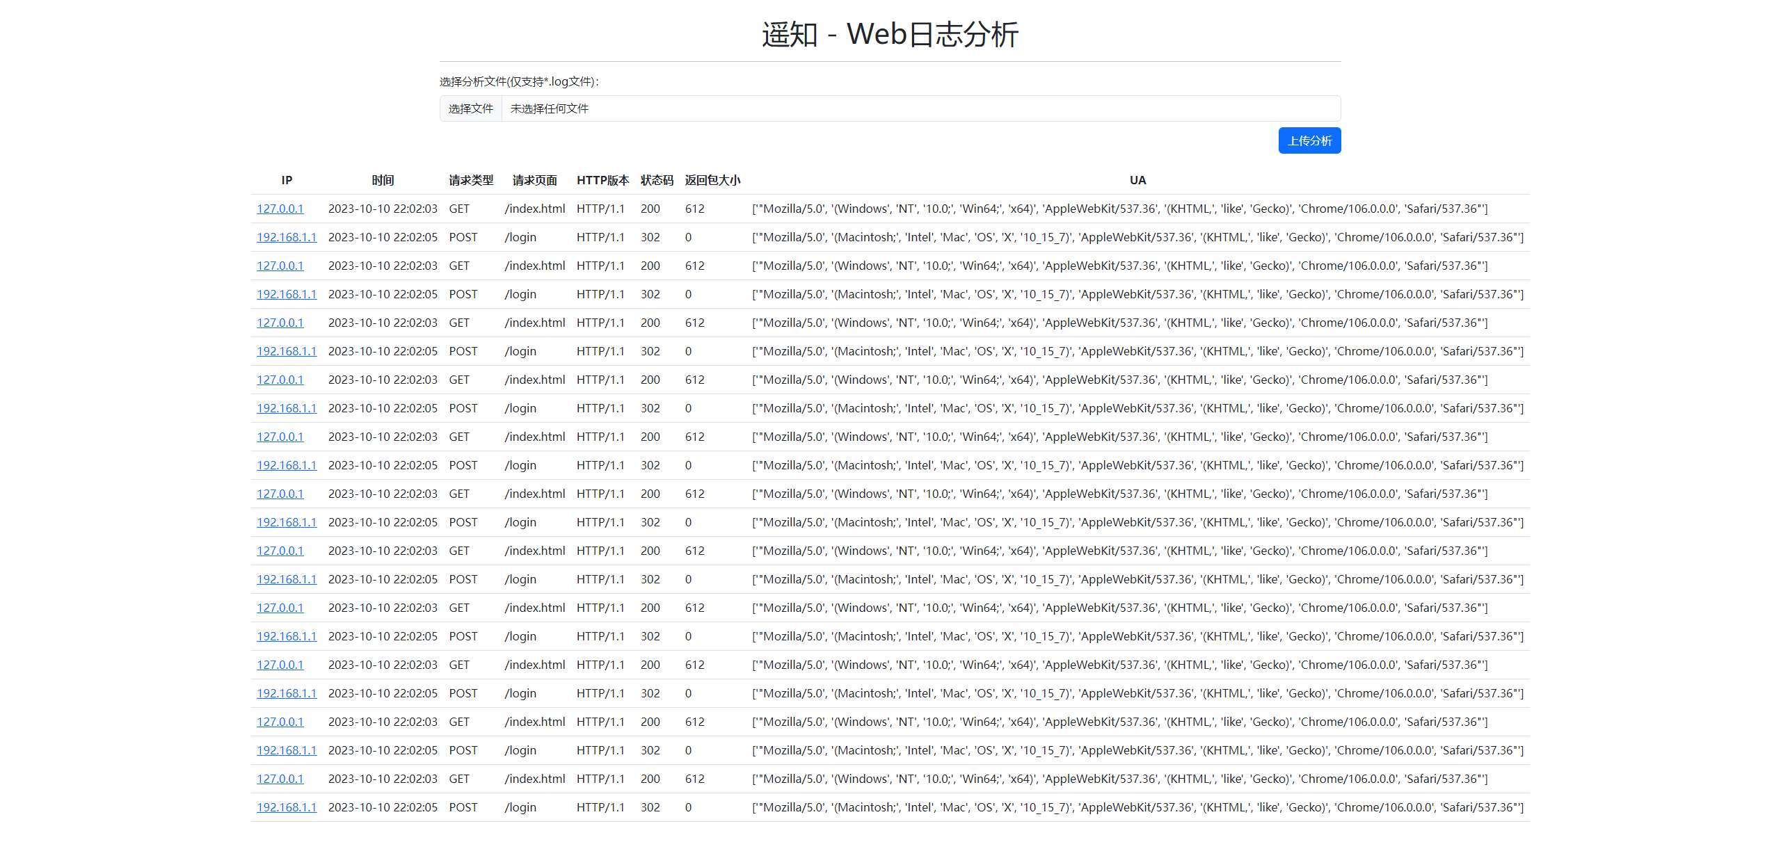Image resolution: width=1781 pixels, height=842 pixels.
Task: Click the HTTP版本 column header
Action: pos(602,180)
